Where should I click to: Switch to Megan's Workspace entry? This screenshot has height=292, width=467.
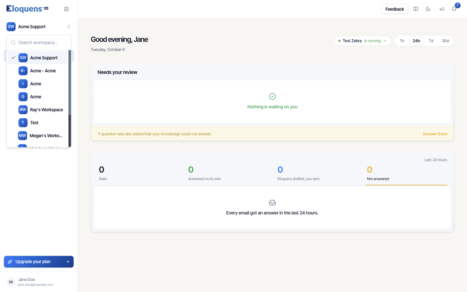coord(38,136)
